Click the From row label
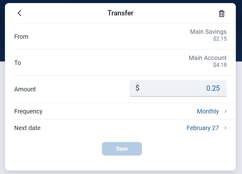 (x=21, y=37)
